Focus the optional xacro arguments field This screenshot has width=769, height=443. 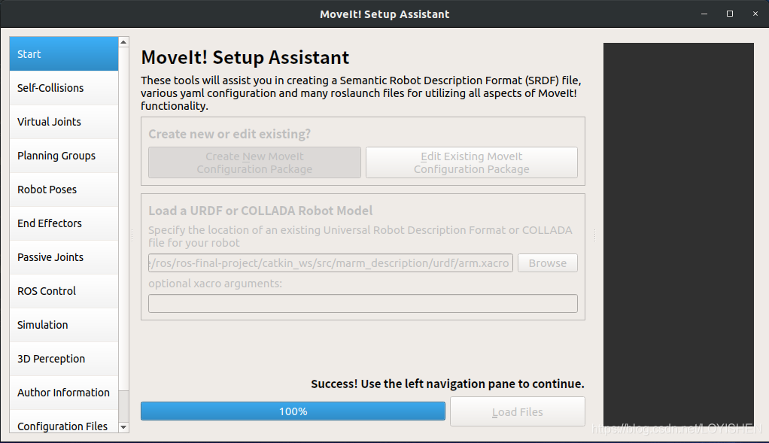[x=363, y=303]
